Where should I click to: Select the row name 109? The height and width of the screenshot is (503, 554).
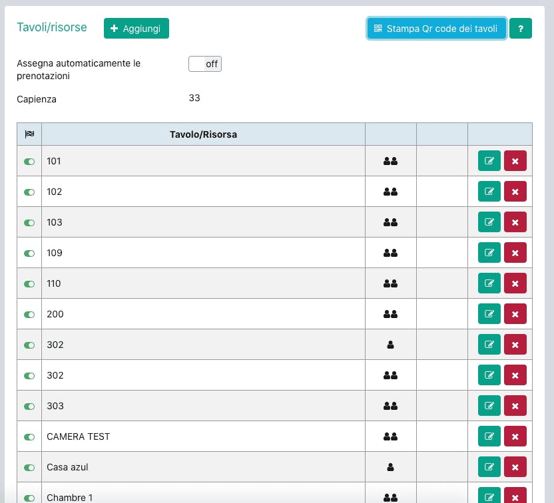click(x=55, y=253)
